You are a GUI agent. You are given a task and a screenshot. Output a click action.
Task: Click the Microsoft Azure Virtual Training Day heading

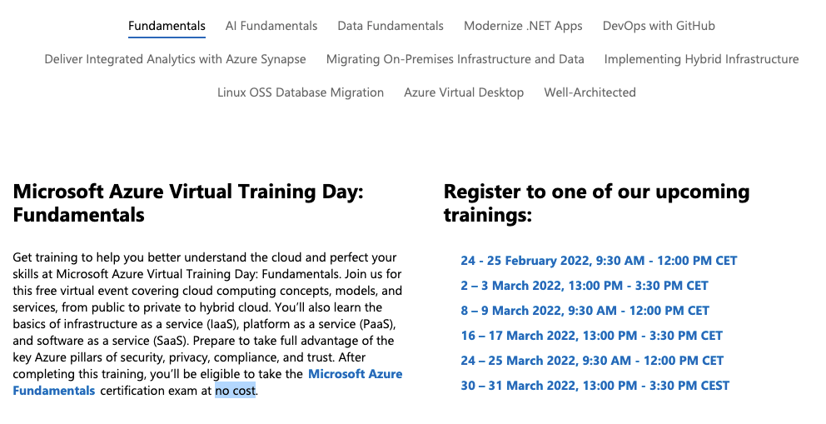188,203
